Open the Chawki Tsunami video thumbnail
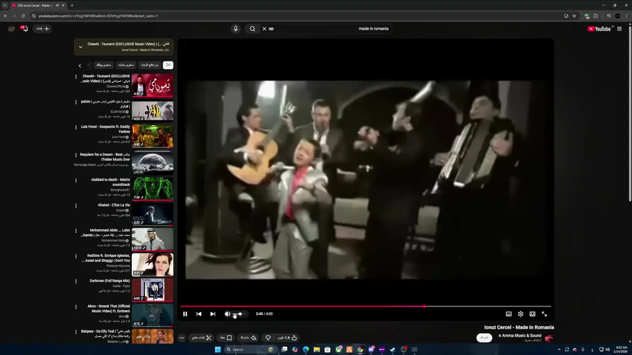The height and width of the screenshot is (355, 632). click(x=153, y=85)
